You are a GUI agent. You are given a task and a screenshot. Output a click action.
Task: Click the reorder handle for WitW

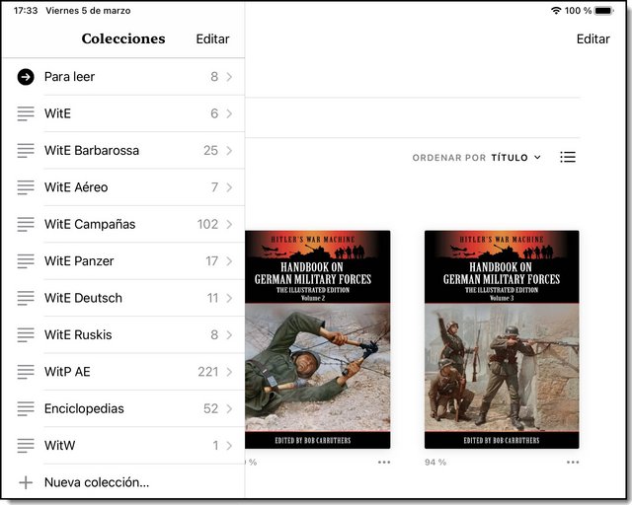(x=26, y=446)
